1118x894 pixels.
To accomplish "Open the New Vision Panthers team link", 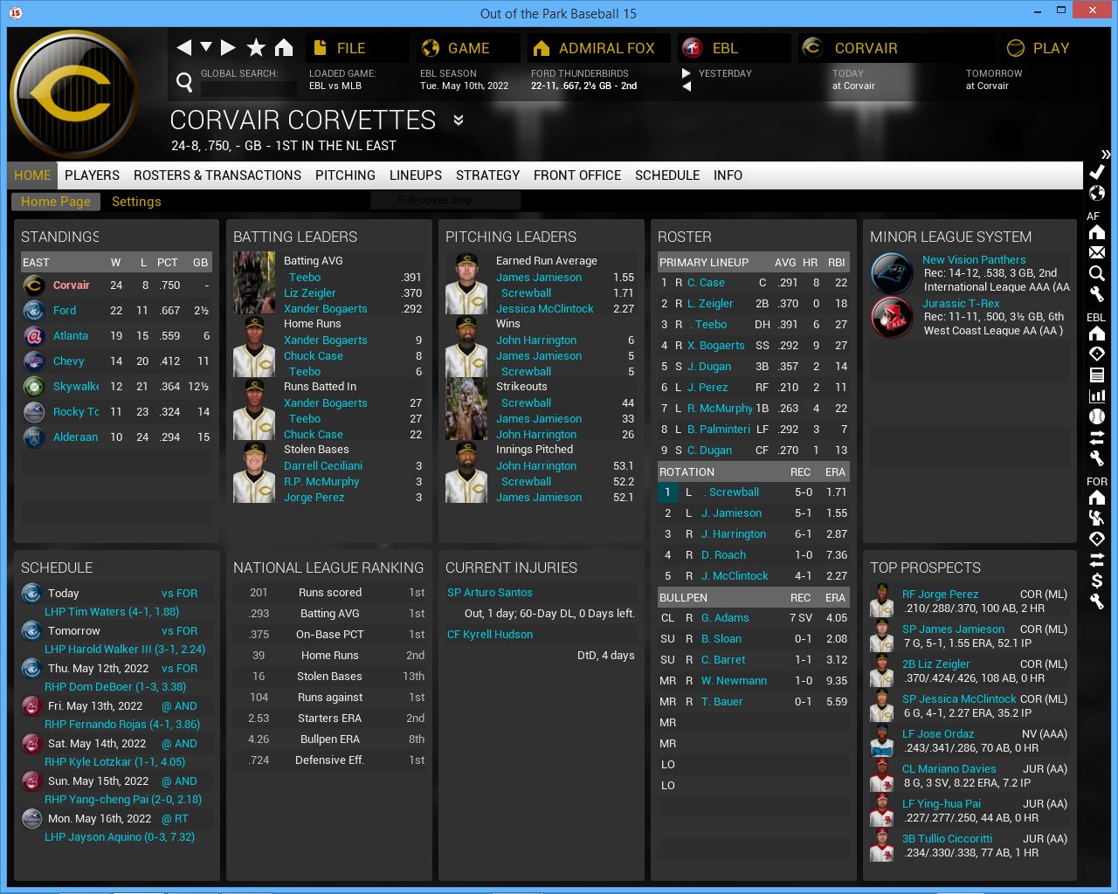I will 974,260.
